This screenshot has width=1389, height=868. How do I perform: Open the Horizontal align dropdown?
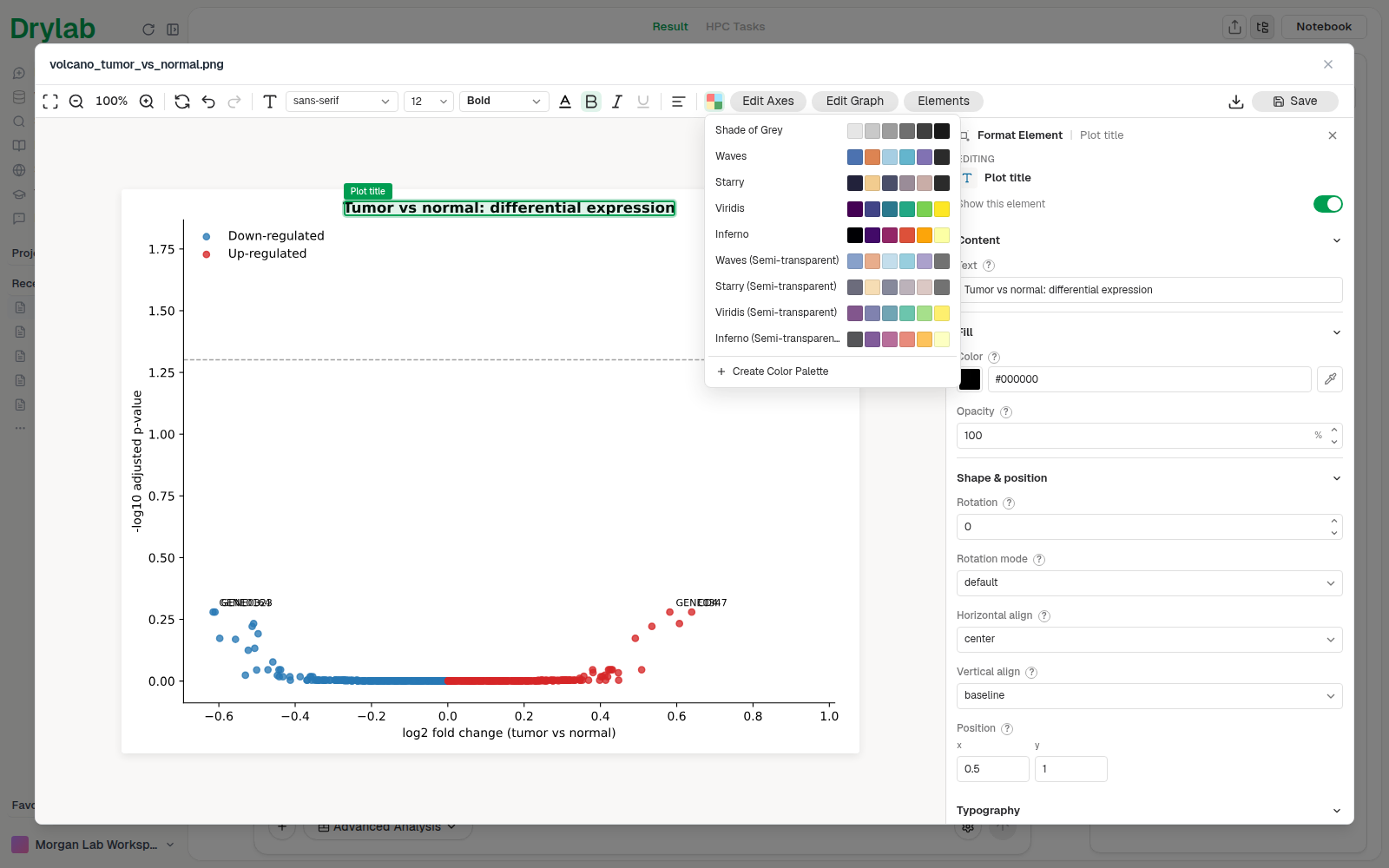1149,640
